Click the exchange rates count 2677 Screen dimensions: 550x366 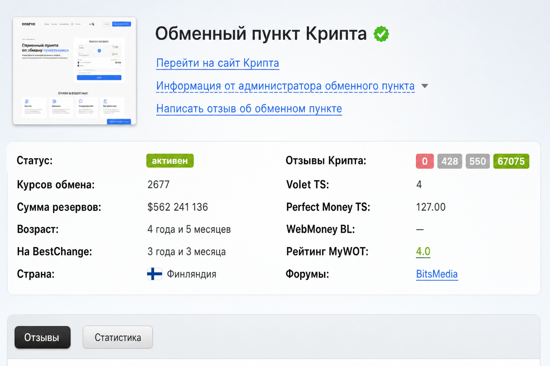click(x=158, y=185)
